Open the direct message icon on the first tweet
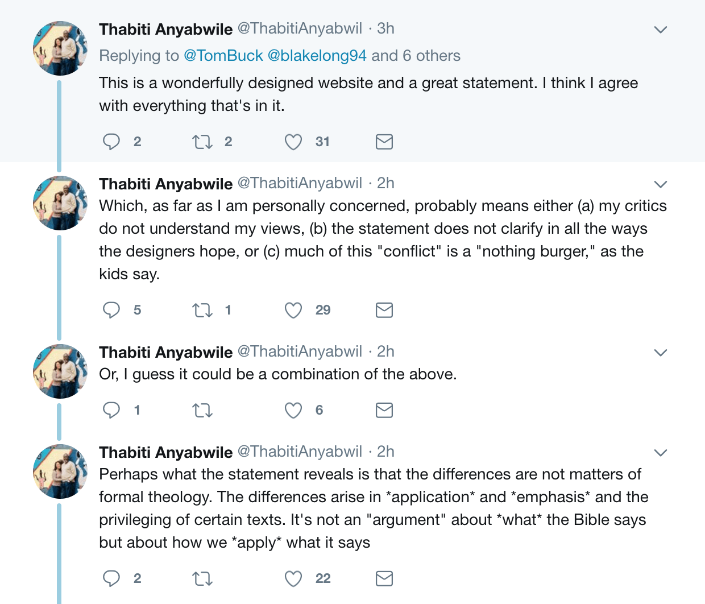705x604 pixels. (x=384, y=142)
